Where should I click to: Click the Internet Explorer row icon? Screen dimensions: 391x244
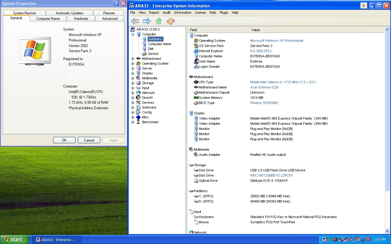pyautogui.click(x=196, y=51)
